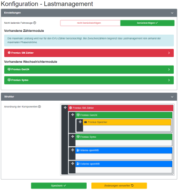Click the undo icon on Änderungen verwerfen
Image resolution: width=178 pixels, height=190 pixels.
pos(132,185)
